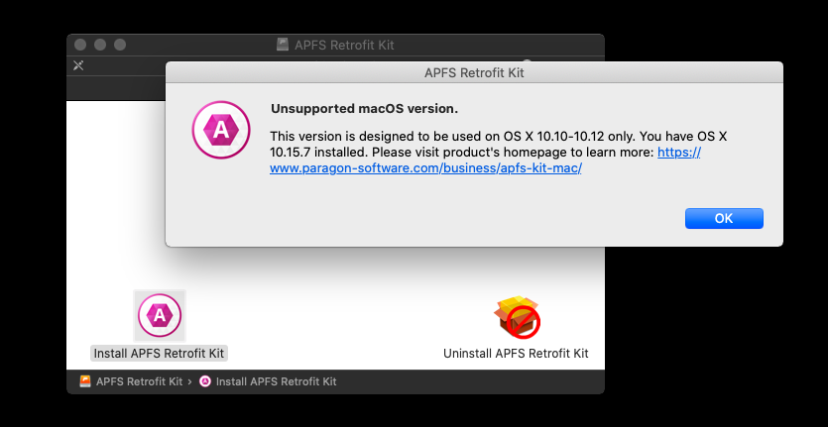828x427 pixels.
Task: Click the crossed-tools icon in the Finder toolbar
Action: [x=78, y=65]
